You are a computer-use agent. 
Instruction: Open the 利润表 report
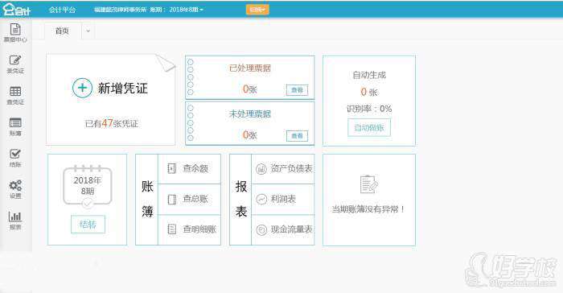283,199
